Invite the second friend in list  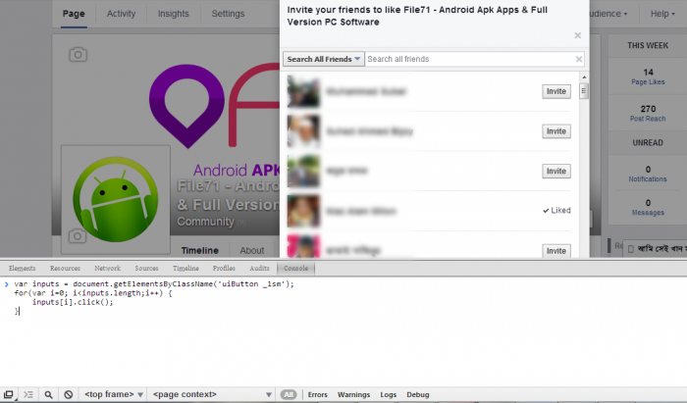point(556,131)
